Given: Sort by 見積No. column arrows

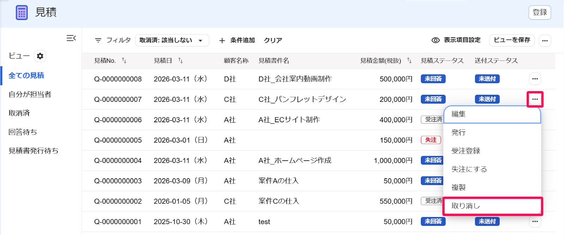Looking at the screenshot, I should tap(124, 61).
